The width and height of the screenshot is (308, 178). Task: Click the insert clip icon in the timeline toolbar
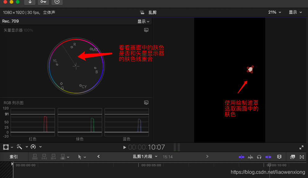[x=44, y=157]
